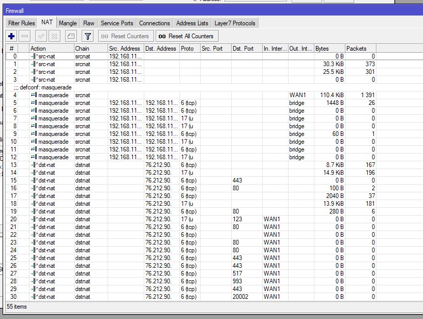423x319 pixels.
Task: Click Dst. Port 443 in rule 15
Action: [237, 180]
